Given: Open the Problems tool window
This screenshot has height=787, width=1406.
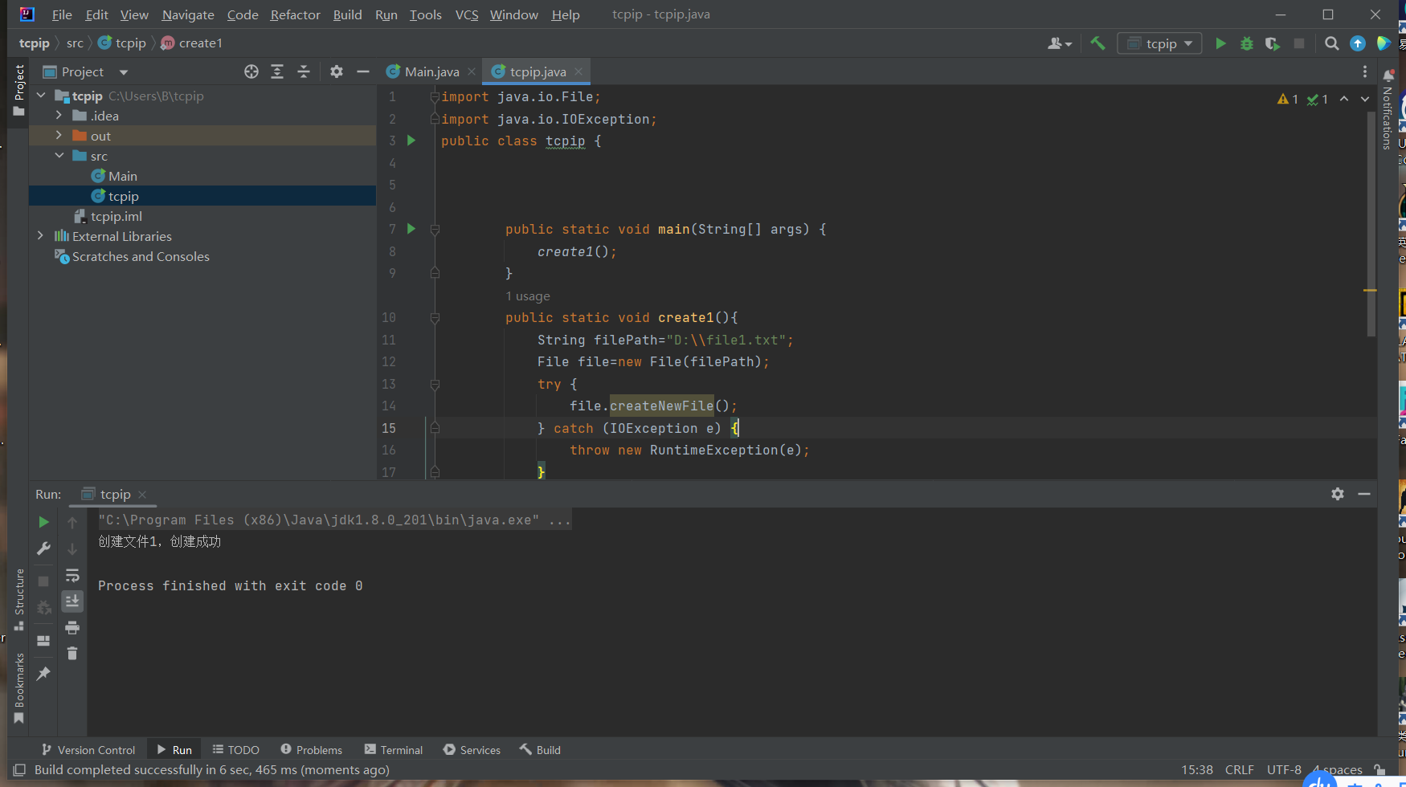Looking at the screenshot, I should coord(311,749).
